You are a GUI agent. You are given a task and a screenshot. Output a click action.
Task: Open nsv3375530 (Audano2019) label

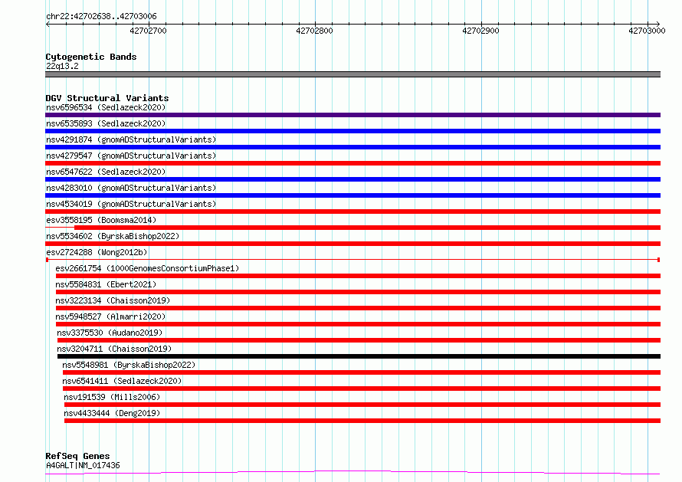(110, 333)
